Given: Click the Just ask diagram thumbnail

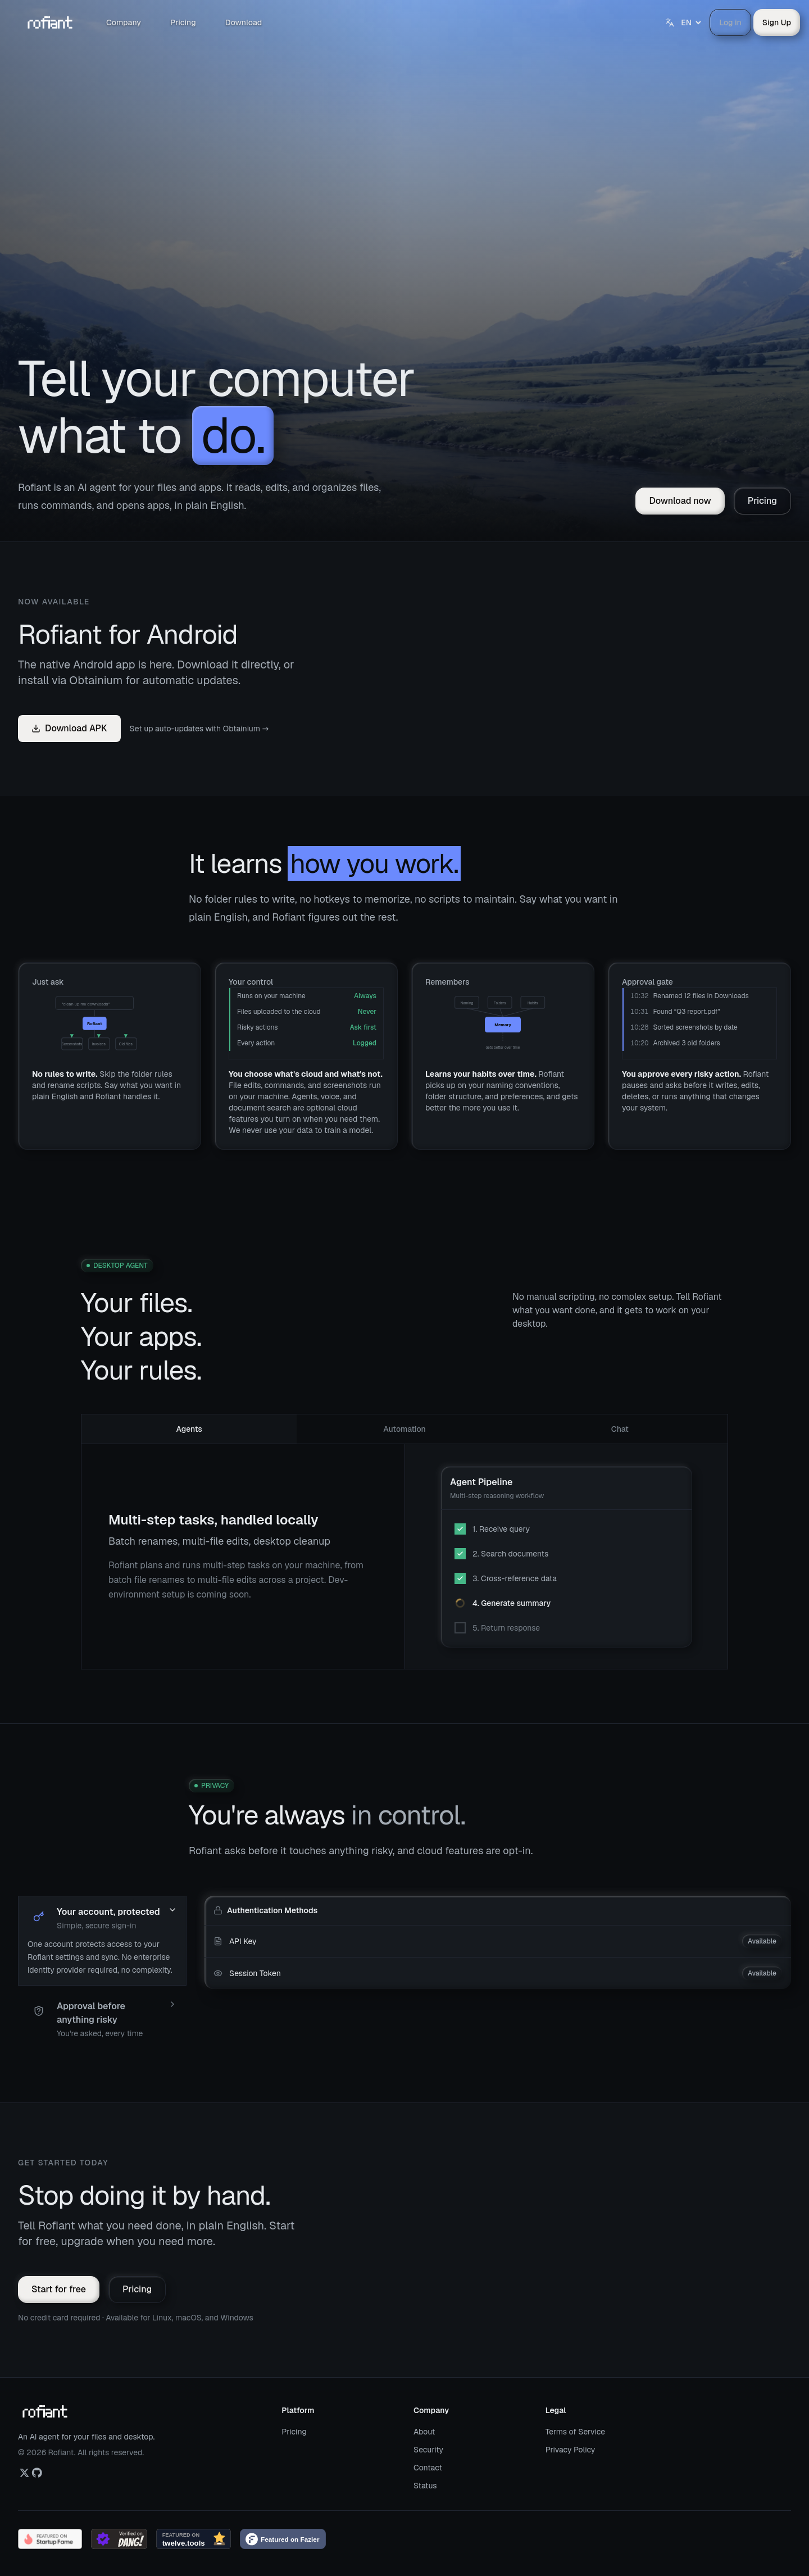Looking at the screenshot, I should pyautogui.click(x=96, y=1024).
